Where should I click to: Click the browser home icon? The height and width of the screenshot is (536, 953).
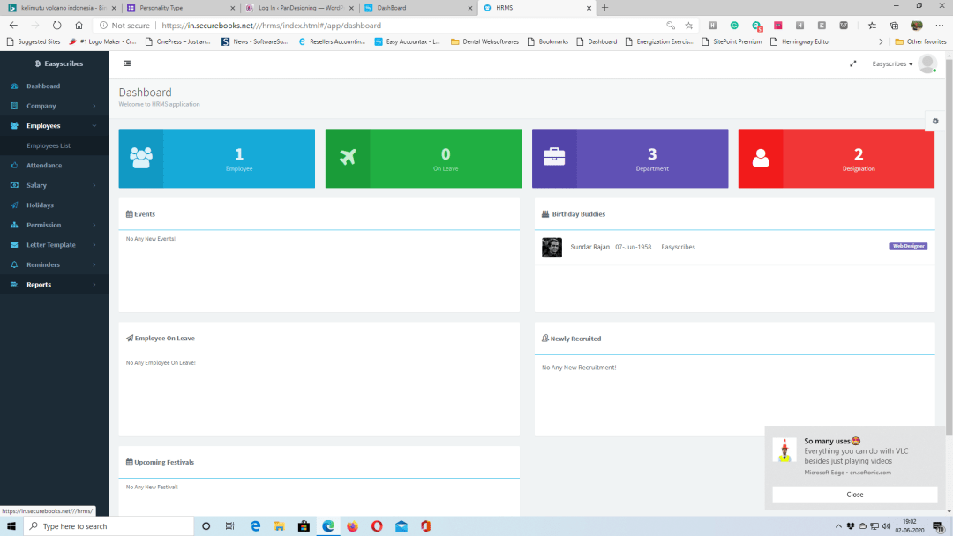(x=79, y=26)
